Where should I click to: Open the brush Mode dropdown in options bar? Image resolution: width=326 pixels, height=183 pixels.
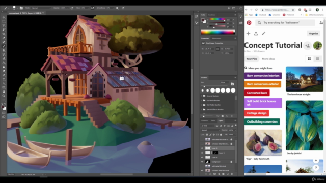click(x=41, y=8)
